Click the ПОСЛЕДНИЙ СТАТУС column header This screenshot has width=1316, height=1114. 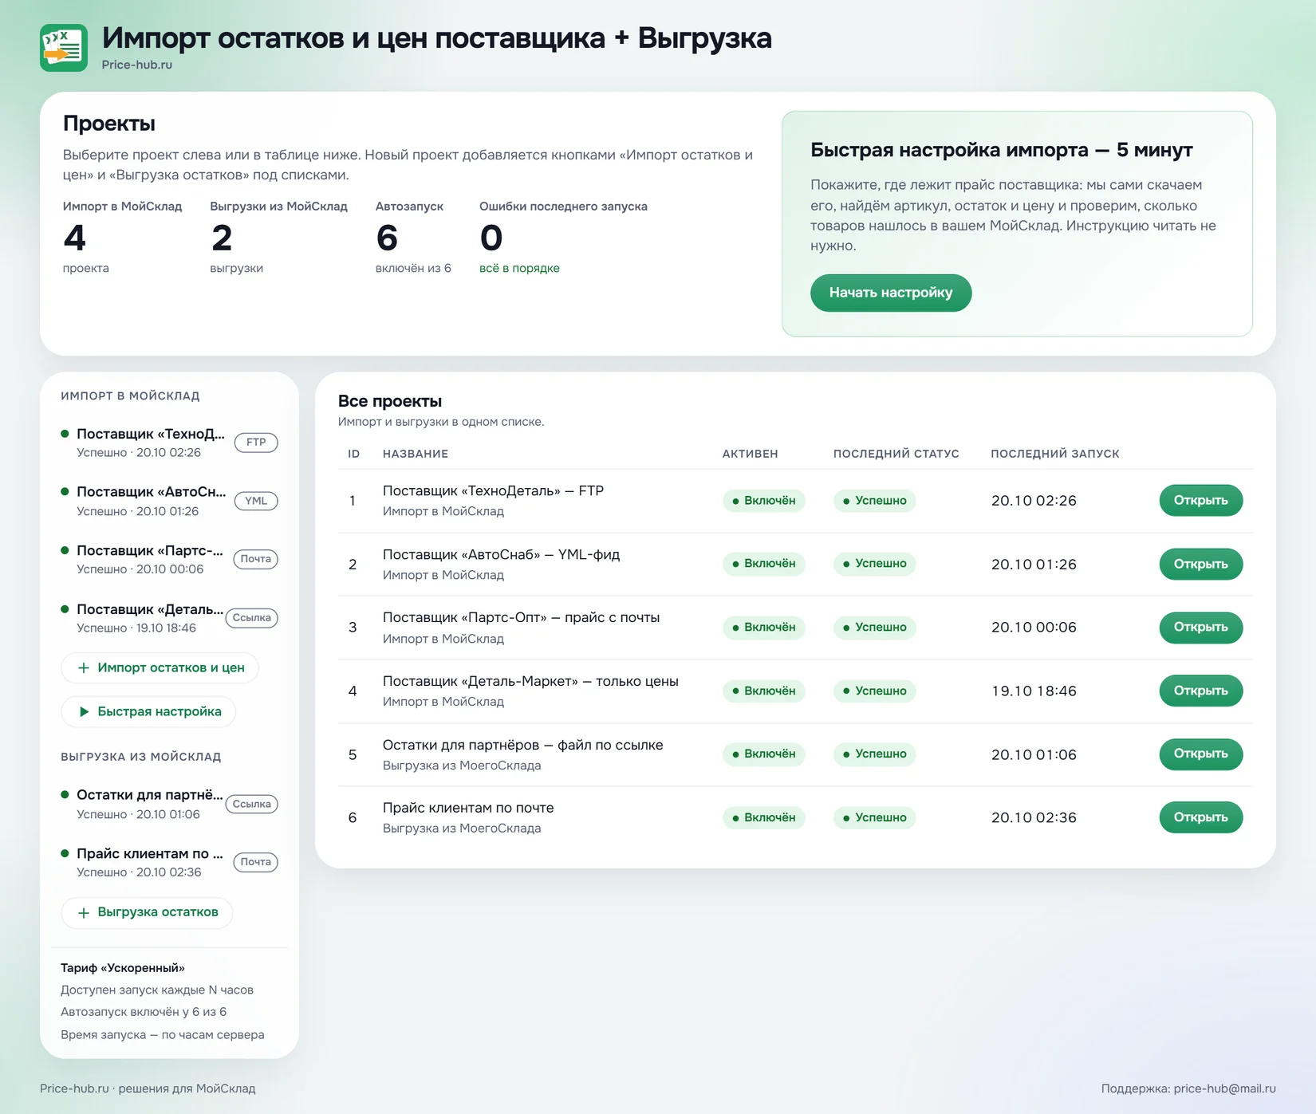click(896, 454)
